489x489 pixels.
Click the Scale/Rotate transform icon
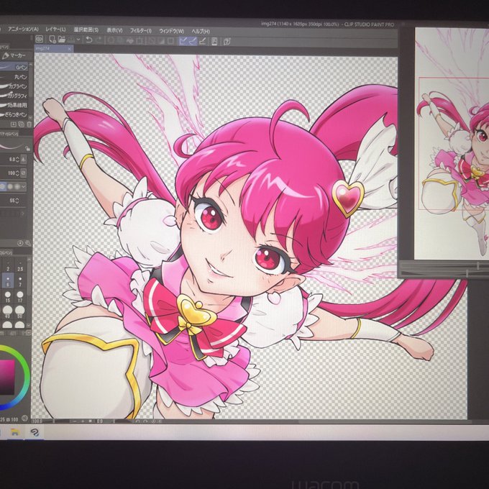coord(140,40)
